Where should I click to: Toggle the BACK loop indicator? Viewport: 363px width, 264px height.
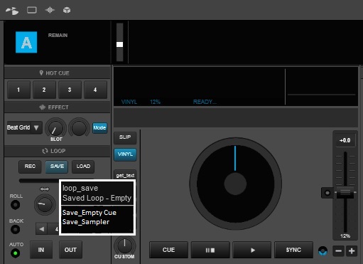click(x=16, y=229)
